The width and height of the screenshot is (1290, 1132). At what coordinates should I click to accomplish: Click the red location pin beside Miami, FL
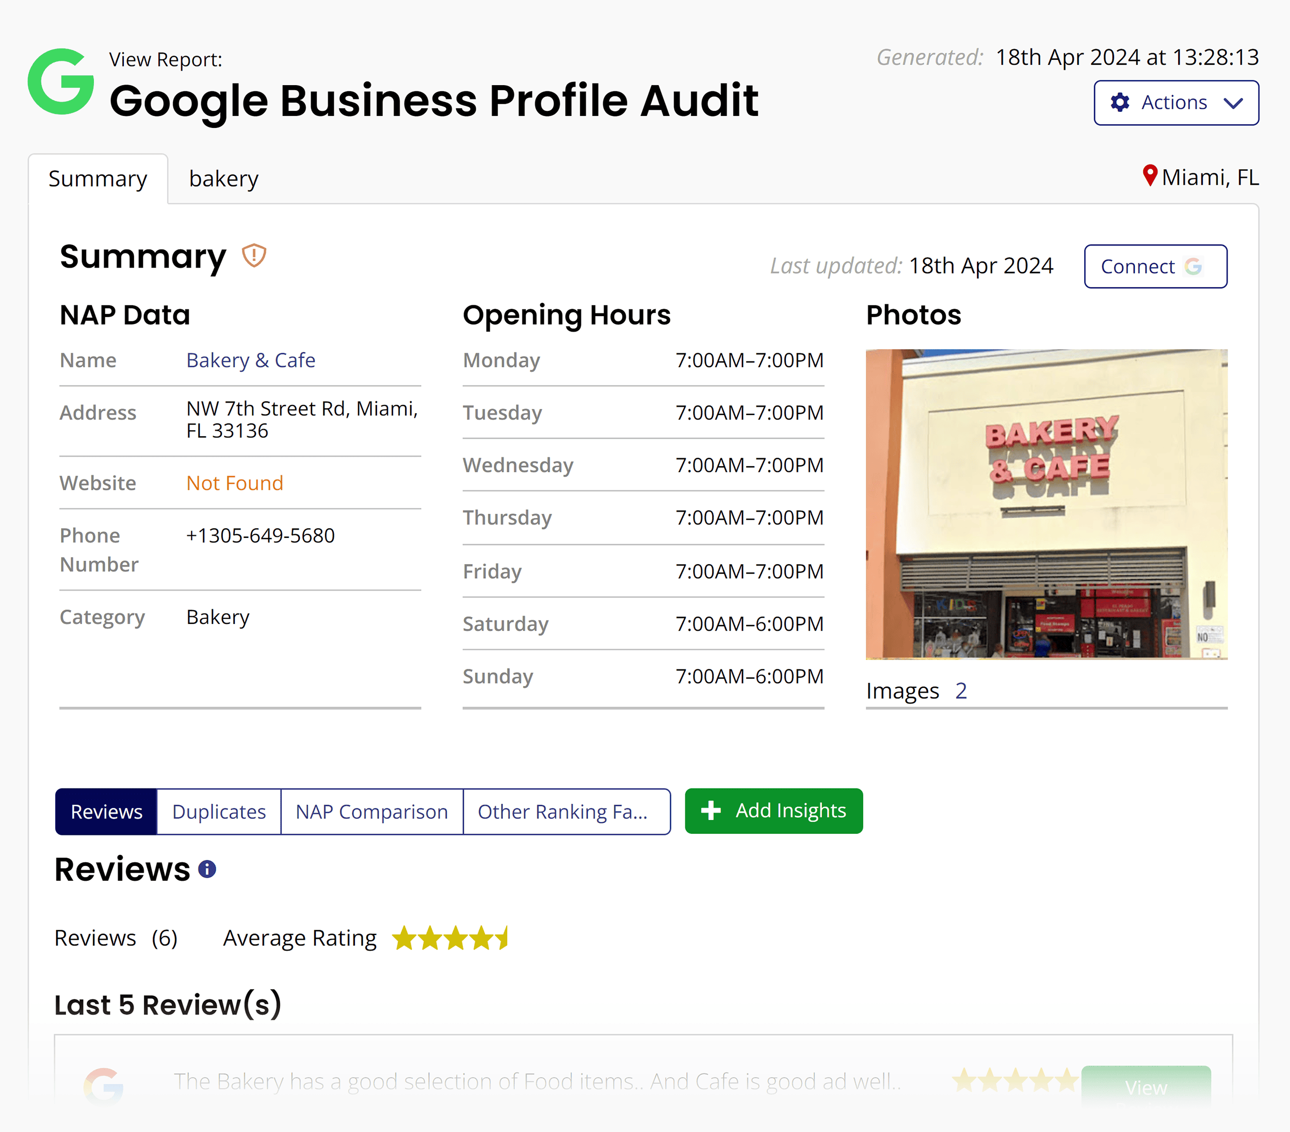click(x=1150, y=176)
